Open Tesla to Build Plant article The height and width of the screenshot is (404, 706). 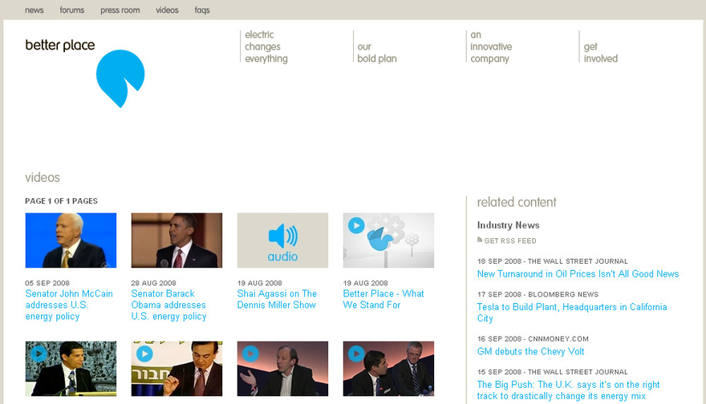(x=572, y=313)
